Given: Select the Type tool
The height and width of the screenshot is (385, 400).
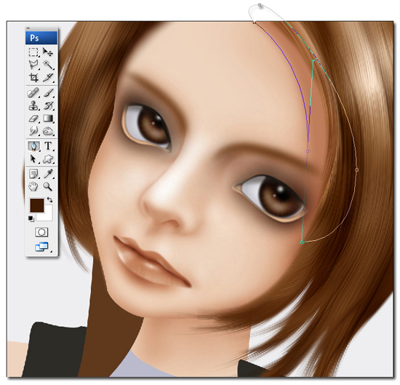Looking at the screenshot, I should [x=48, y=146].
